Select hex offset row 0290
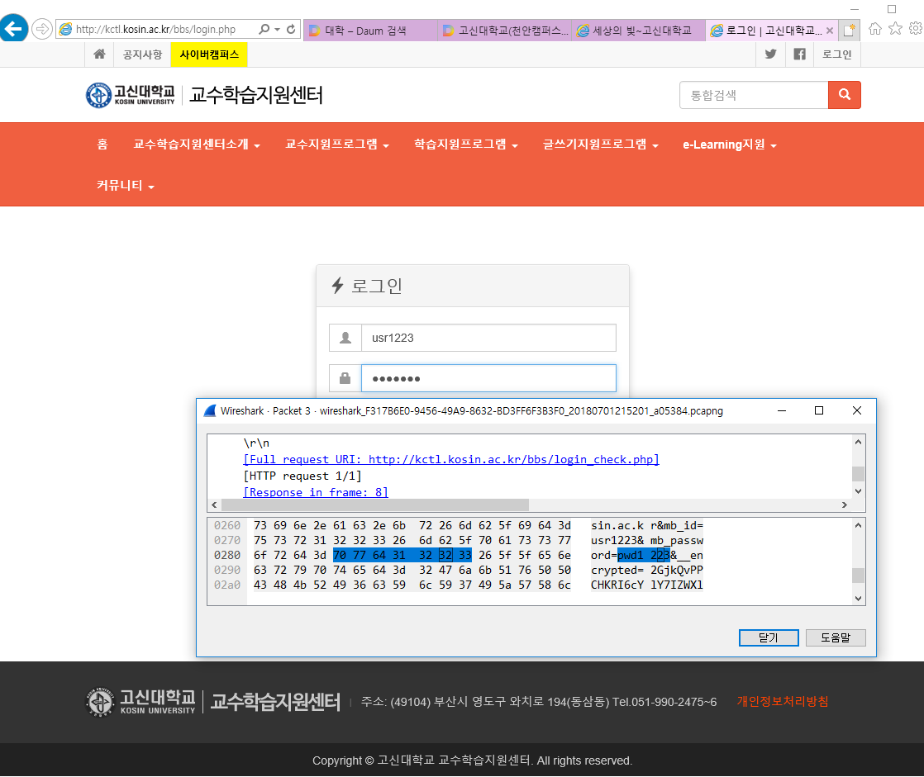924x777 pixels. (x=227, y=571)
